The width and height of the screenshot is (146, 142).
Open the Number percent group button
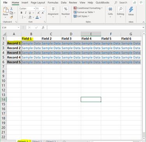pyautogui.click(x=65, y=12)
